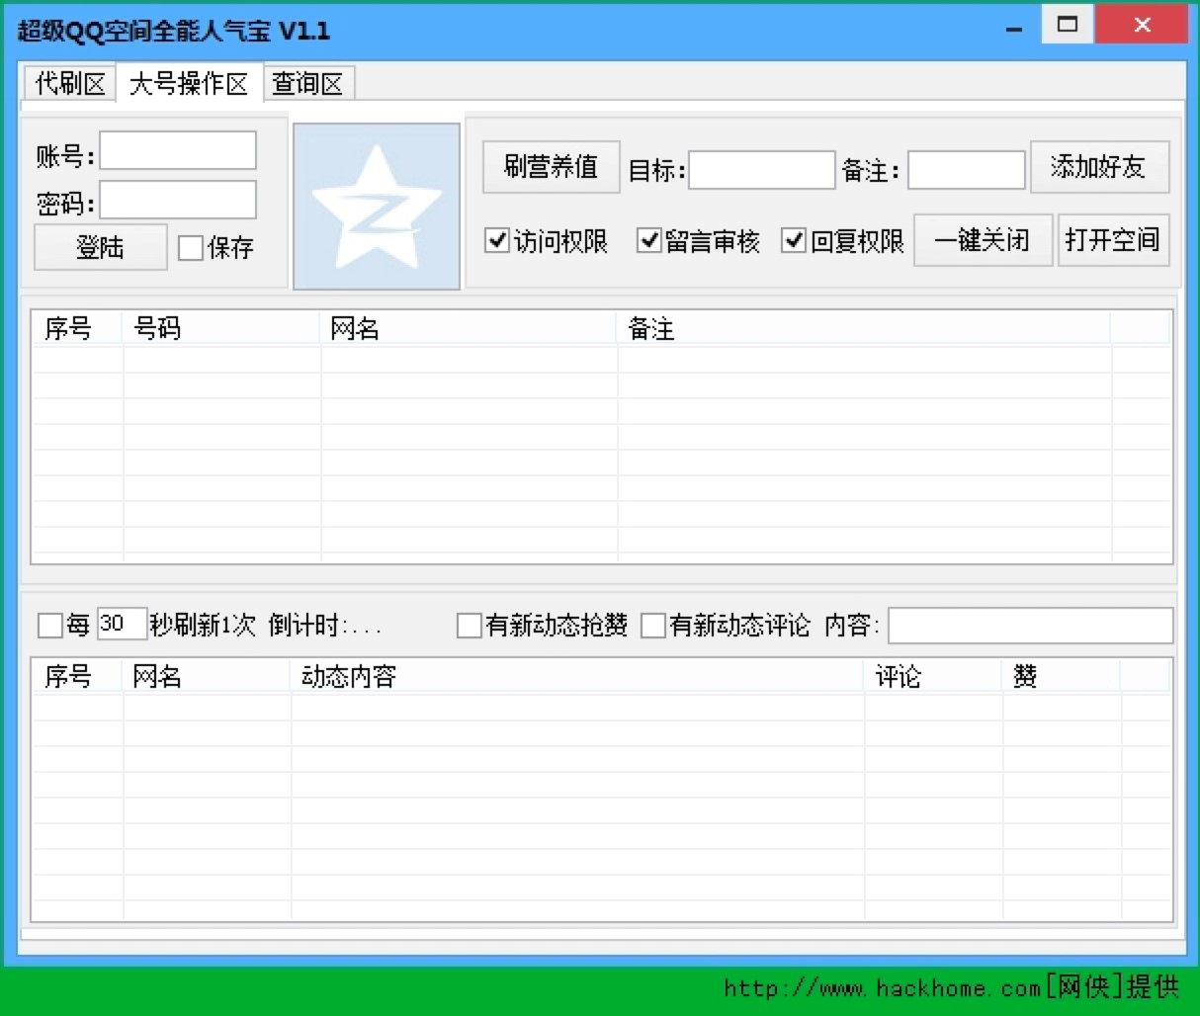Click the 备注 column header

864,328
